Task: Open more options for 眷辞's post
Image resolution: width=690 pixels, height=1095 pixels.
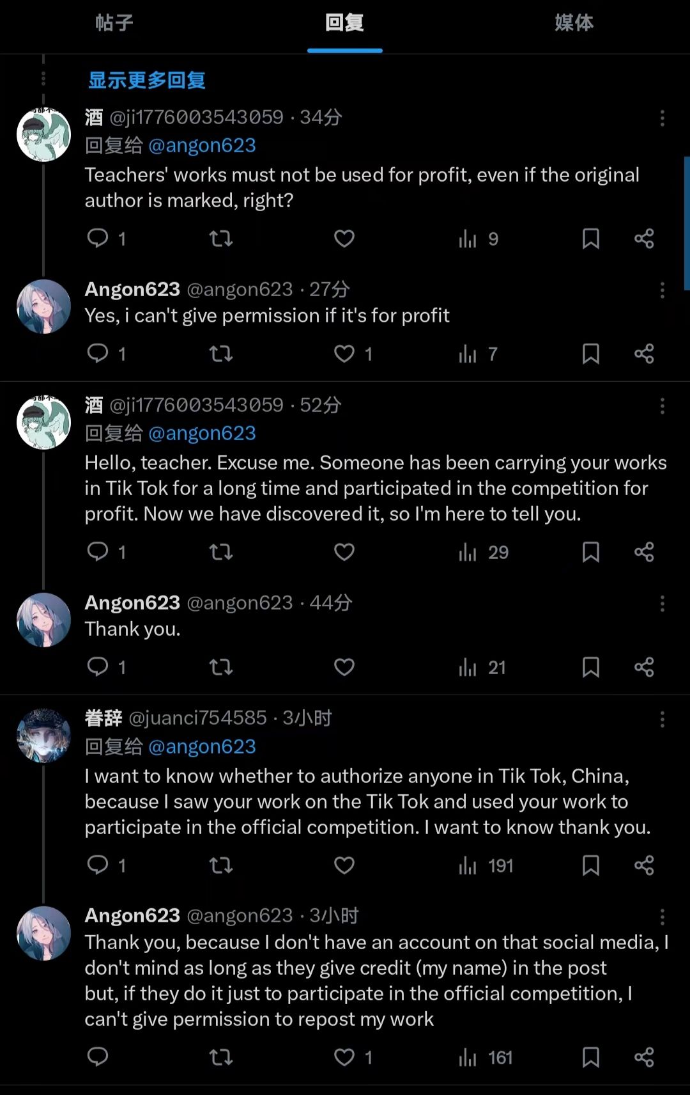Action: pyautogui.click(x=663, y=720)
